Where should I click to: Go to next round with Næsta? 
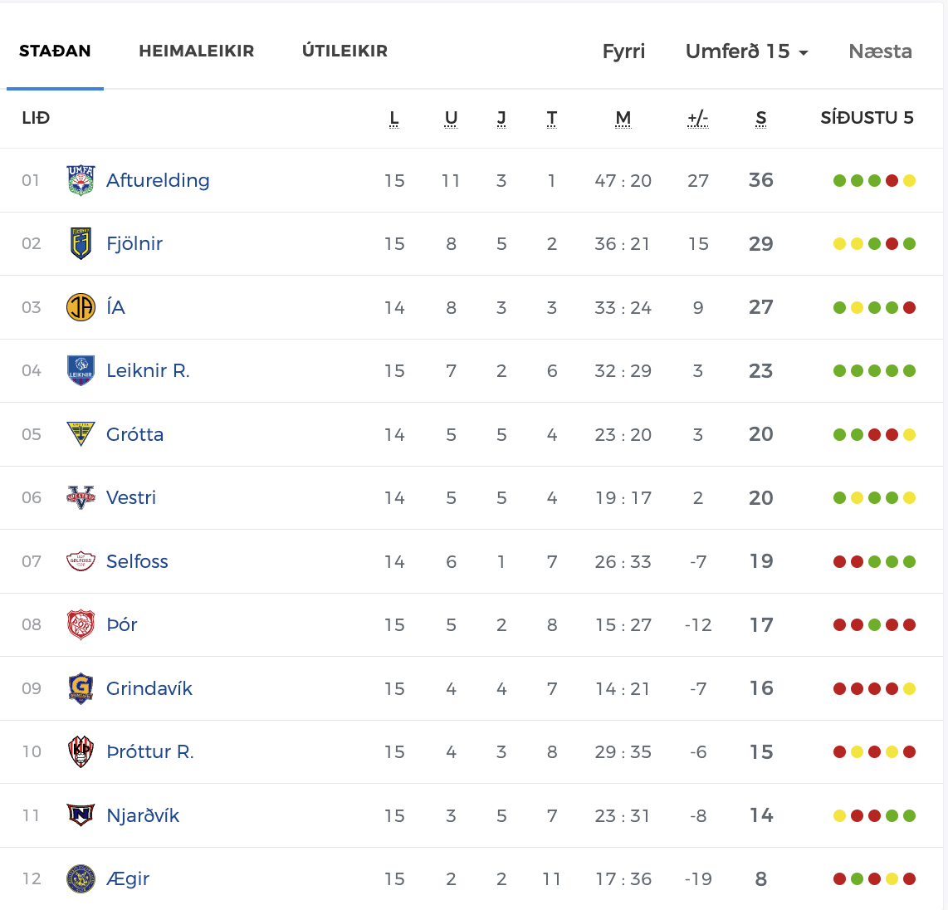[880, 51]
